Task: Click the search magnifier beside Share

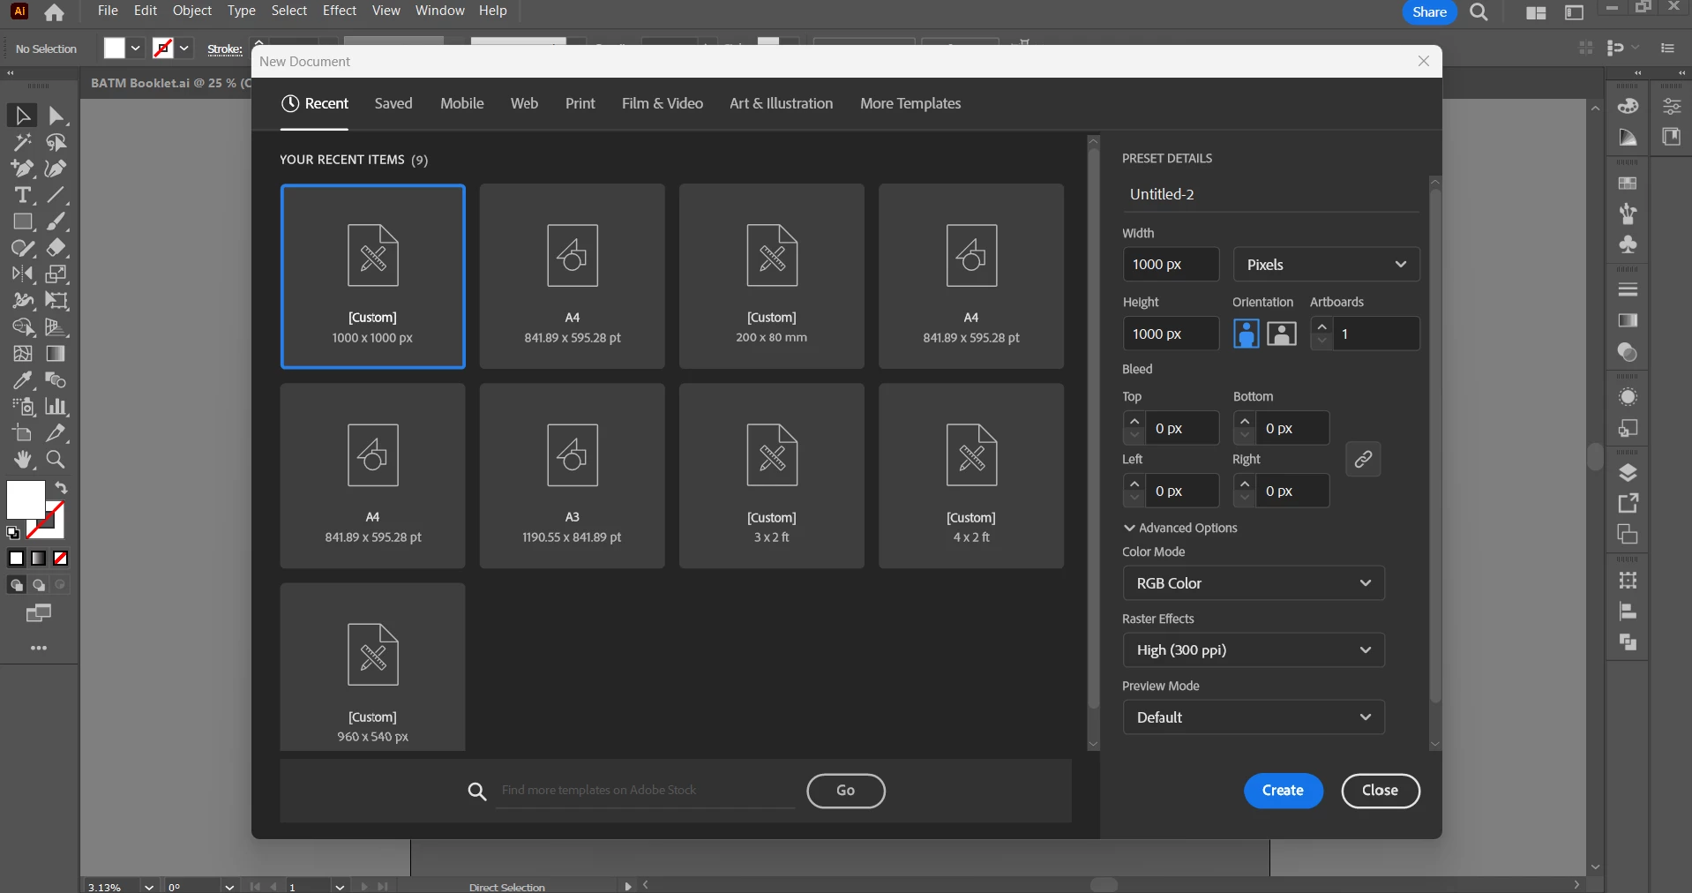Action: (1479, 12)
